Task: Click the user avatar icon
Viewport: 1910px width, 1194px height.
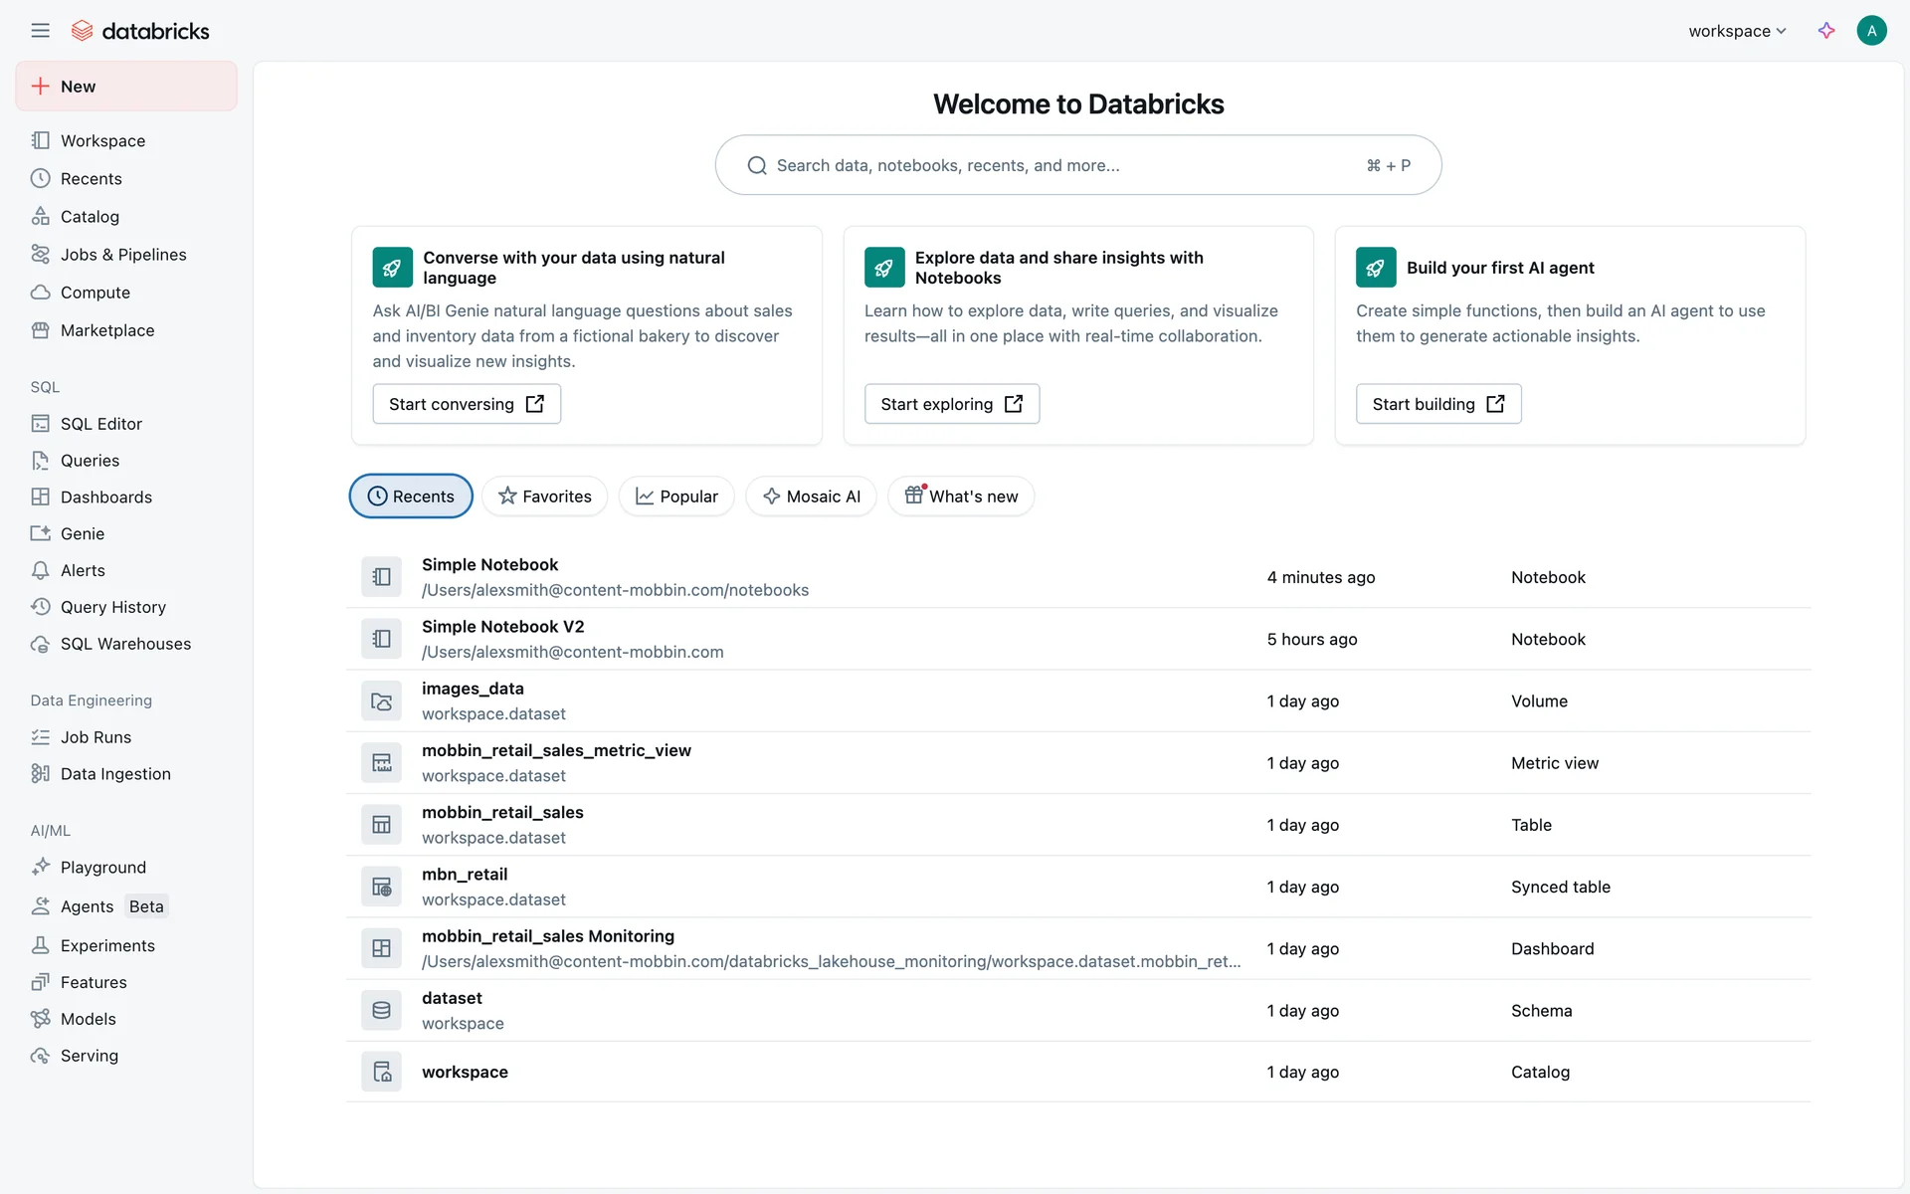Action: click(1871, 31)
